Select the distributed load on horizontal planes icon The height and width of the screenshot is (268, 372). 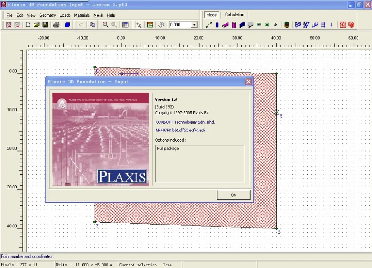[x=298, y=25]
